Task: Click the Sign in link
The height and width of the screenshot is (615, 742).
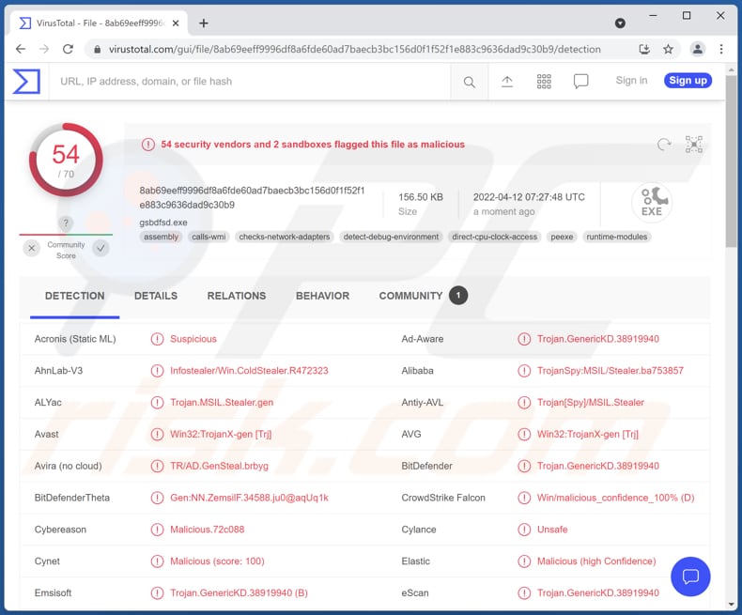Action: 631,81
